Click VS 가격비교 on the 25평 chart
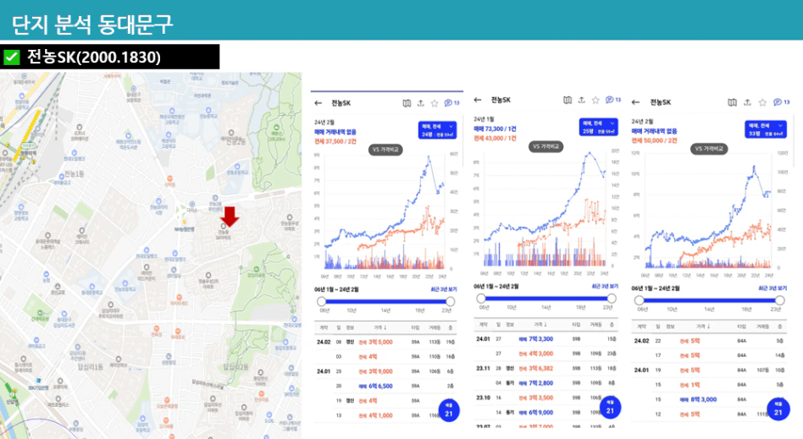 pos(545,147)
